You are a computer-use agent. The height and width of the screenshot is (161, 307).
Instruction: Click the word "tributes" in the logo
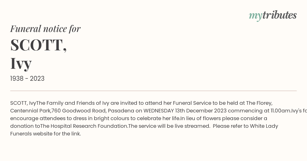[x=279, y=15]
